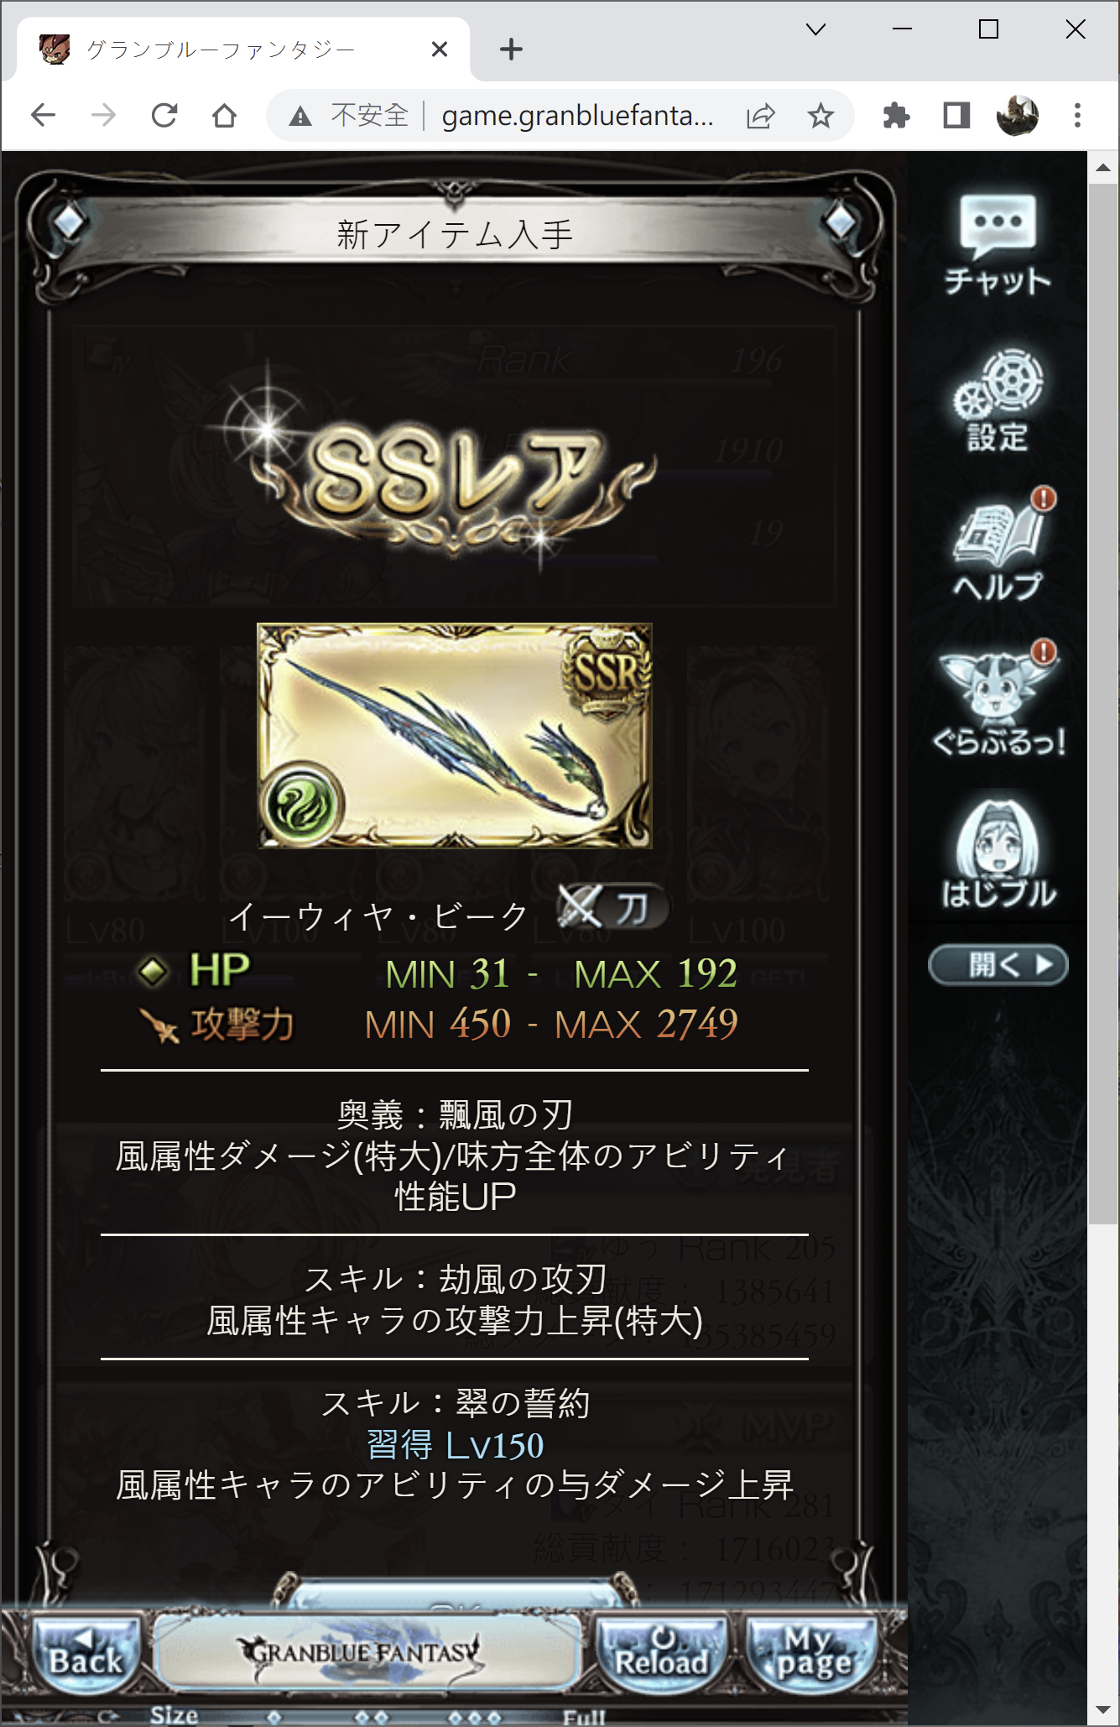1120x1727 pixels.
Task: Click the browser extensions puzzle icon
Action: (x=896, y=115)
